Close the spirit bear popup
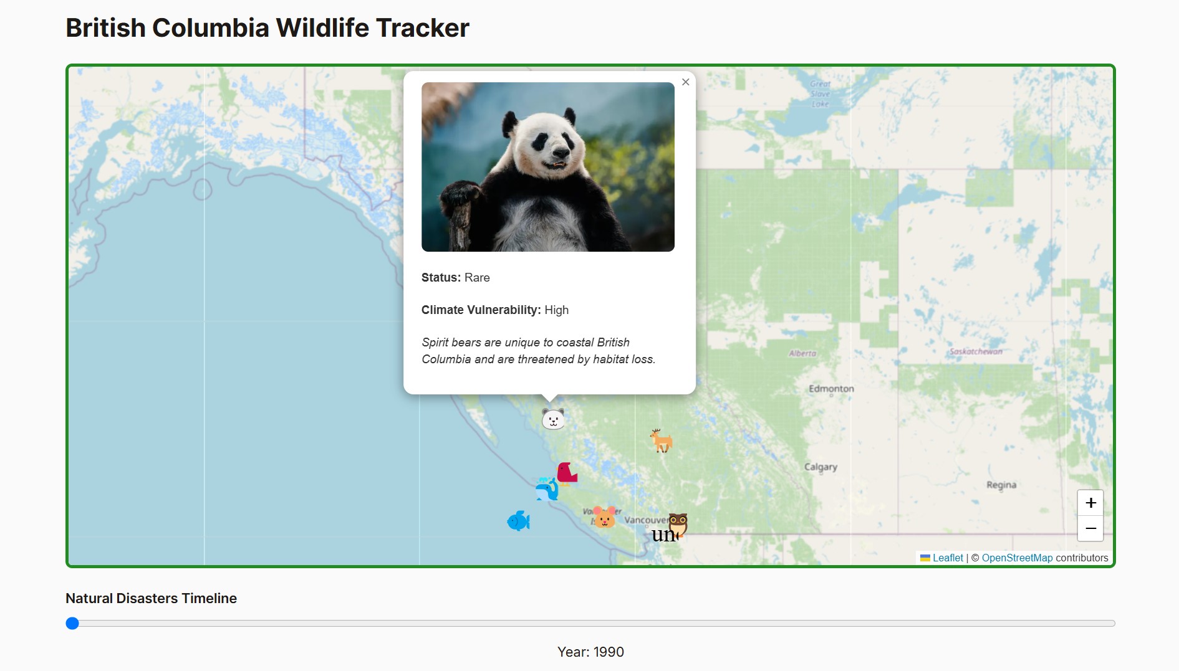The image size is (1179, 671). pos(686,82)
